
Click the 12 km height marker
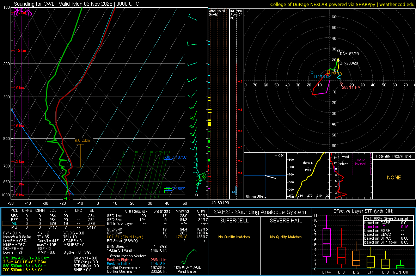(21, 50)
